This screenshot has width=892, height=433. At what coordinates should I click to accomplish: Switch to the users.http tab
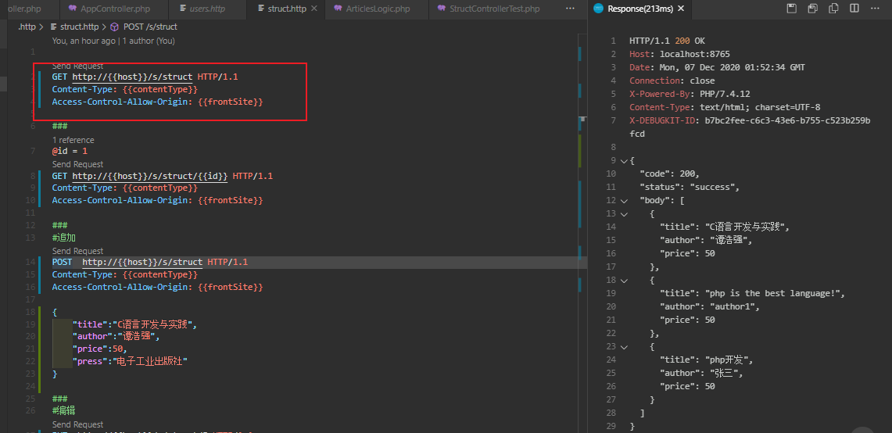(206, 9)
